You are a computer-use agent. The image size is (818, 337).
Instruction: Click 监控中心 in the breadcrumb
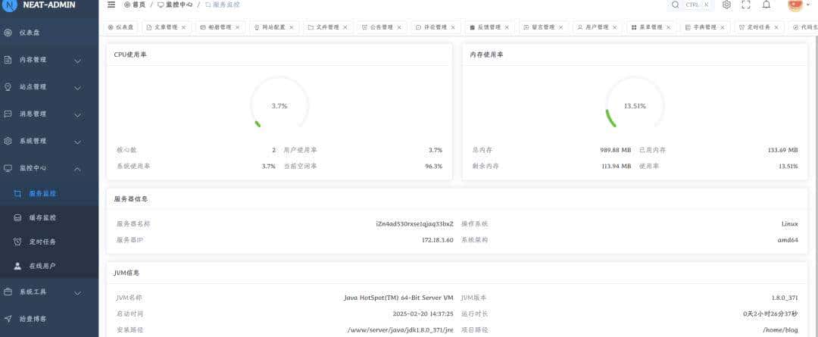(x=175, y=5)
